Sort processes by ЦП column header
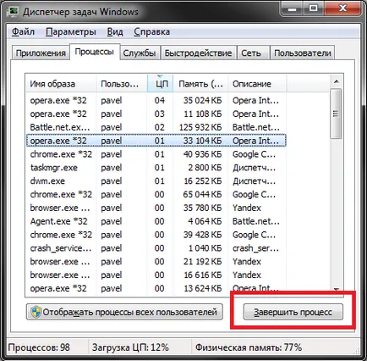The image size is (367, 361). (x=160, y=84)
